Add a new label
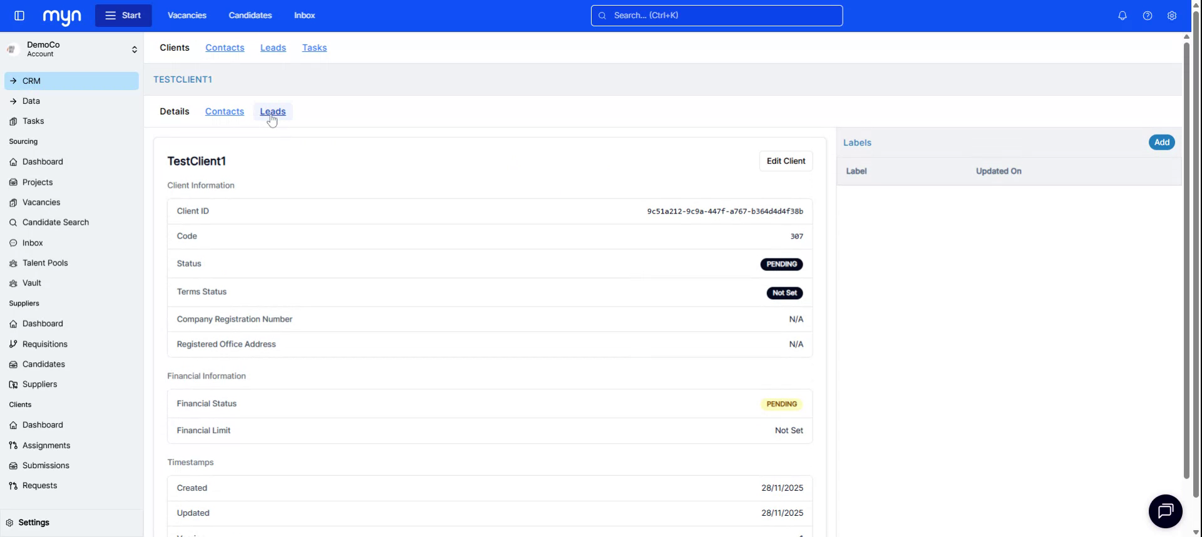1202x537 pixels. (1161, 143)
